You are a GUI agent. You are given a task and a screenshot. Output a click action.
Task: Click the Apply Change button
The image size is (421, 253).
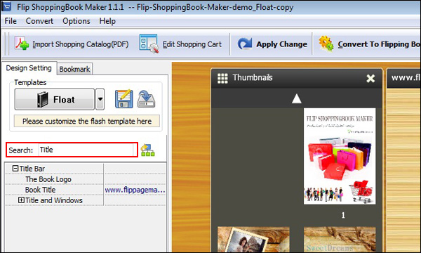click(272, 44)
